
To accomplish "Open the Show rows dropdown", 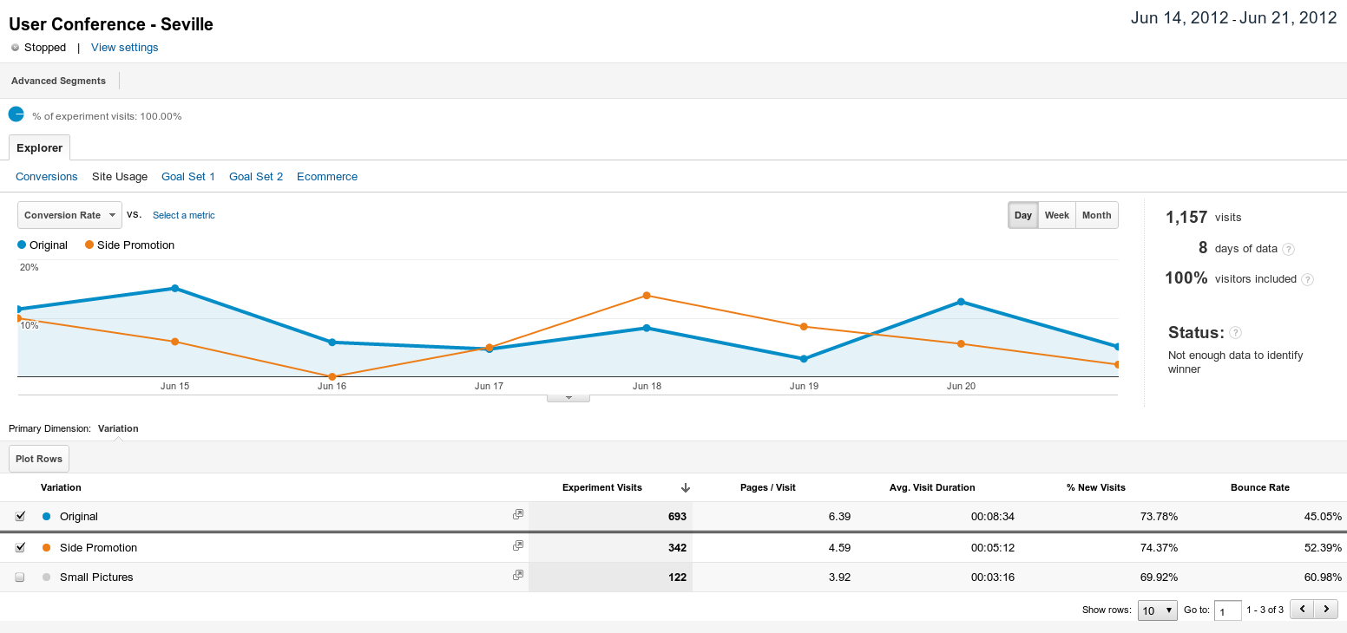I will click(x=1157, y=610).
